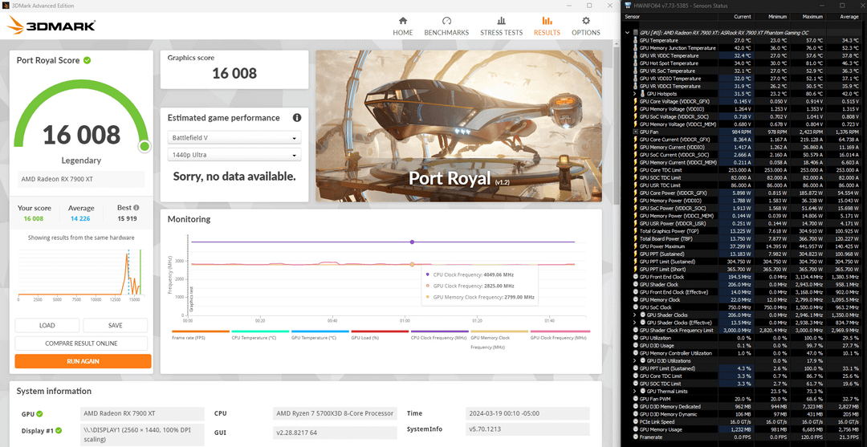Open the HOME section in 3DMark
The image size is (867, 447).
point(402,26)
